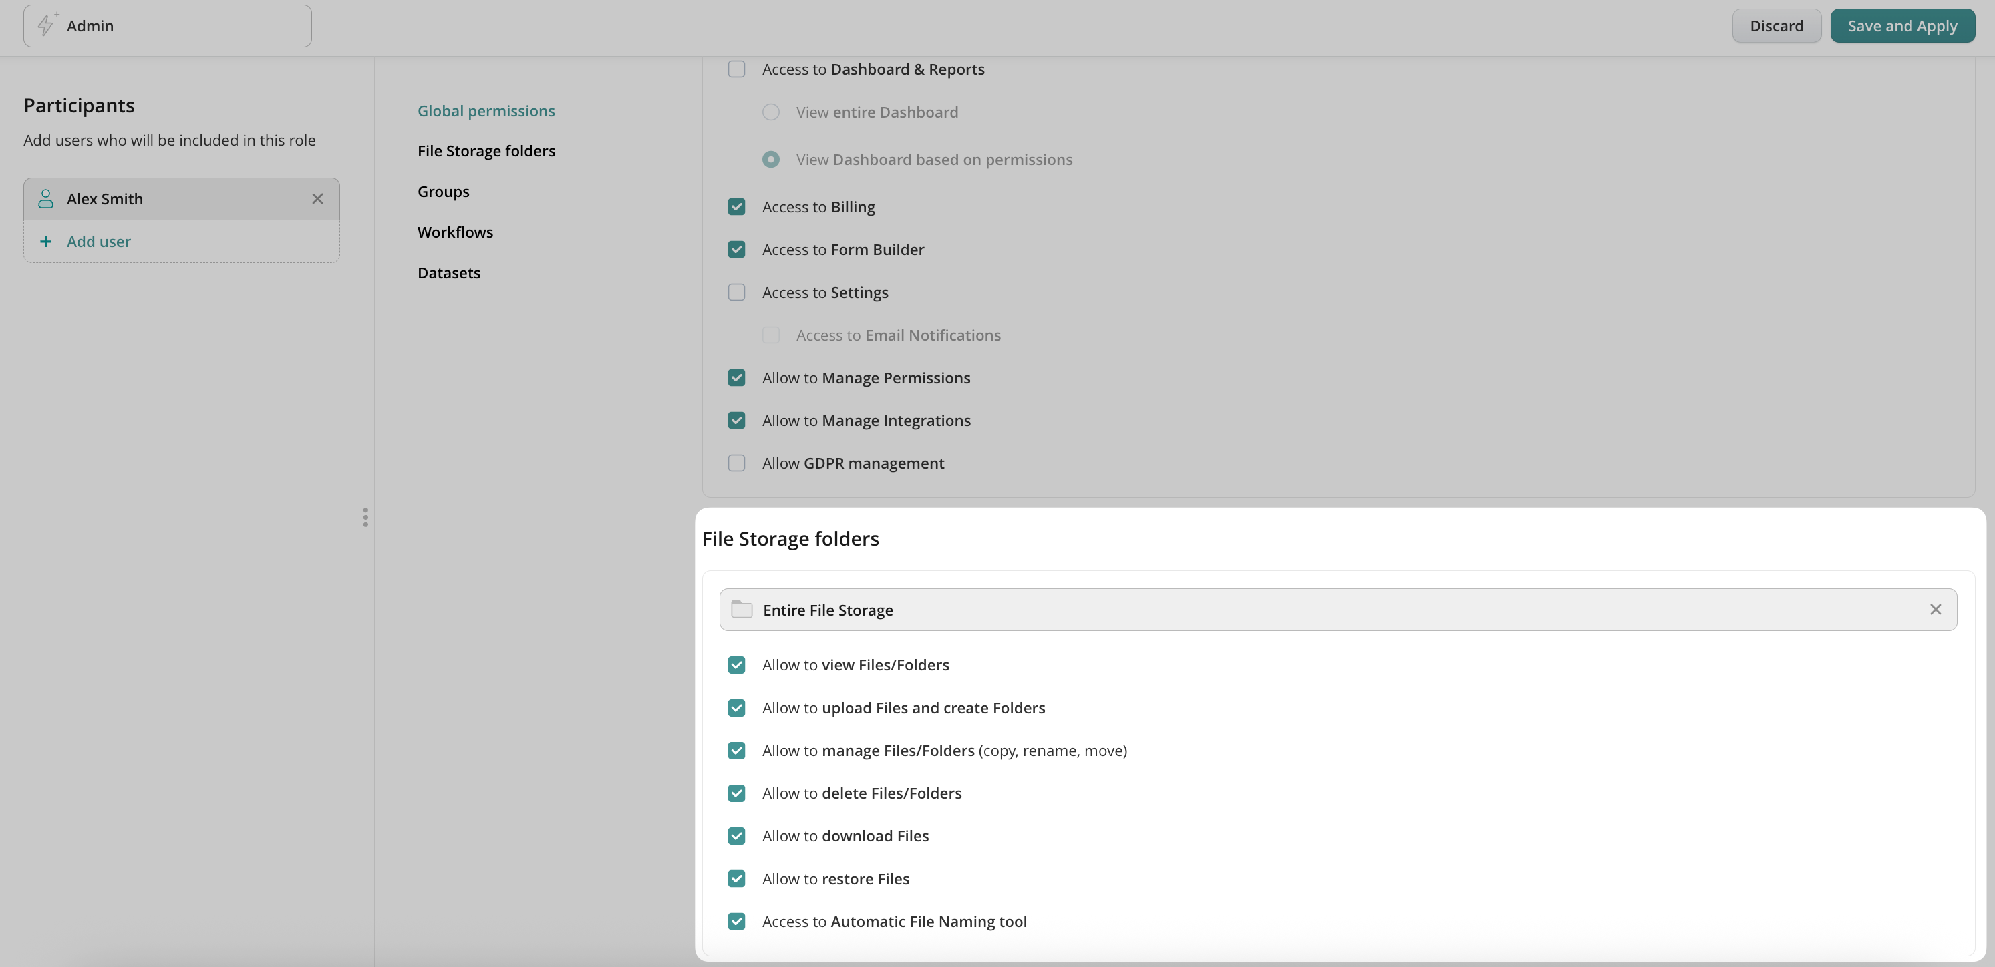Image resolution: width=1995 pixels, height=967 pixels.
Task: Select View entire Dashboard radio option
Action: coord(770,112)
